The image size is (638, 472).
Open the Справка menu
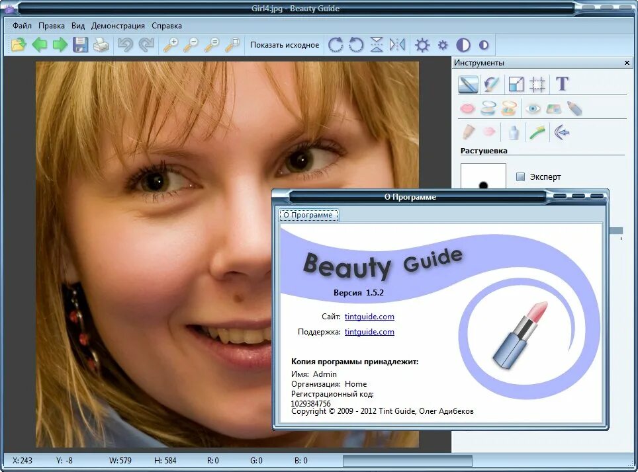167,26
